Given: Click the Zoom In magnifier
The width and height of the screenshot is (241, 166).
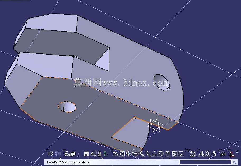Looking at the screenshot, I should point(141,154).
